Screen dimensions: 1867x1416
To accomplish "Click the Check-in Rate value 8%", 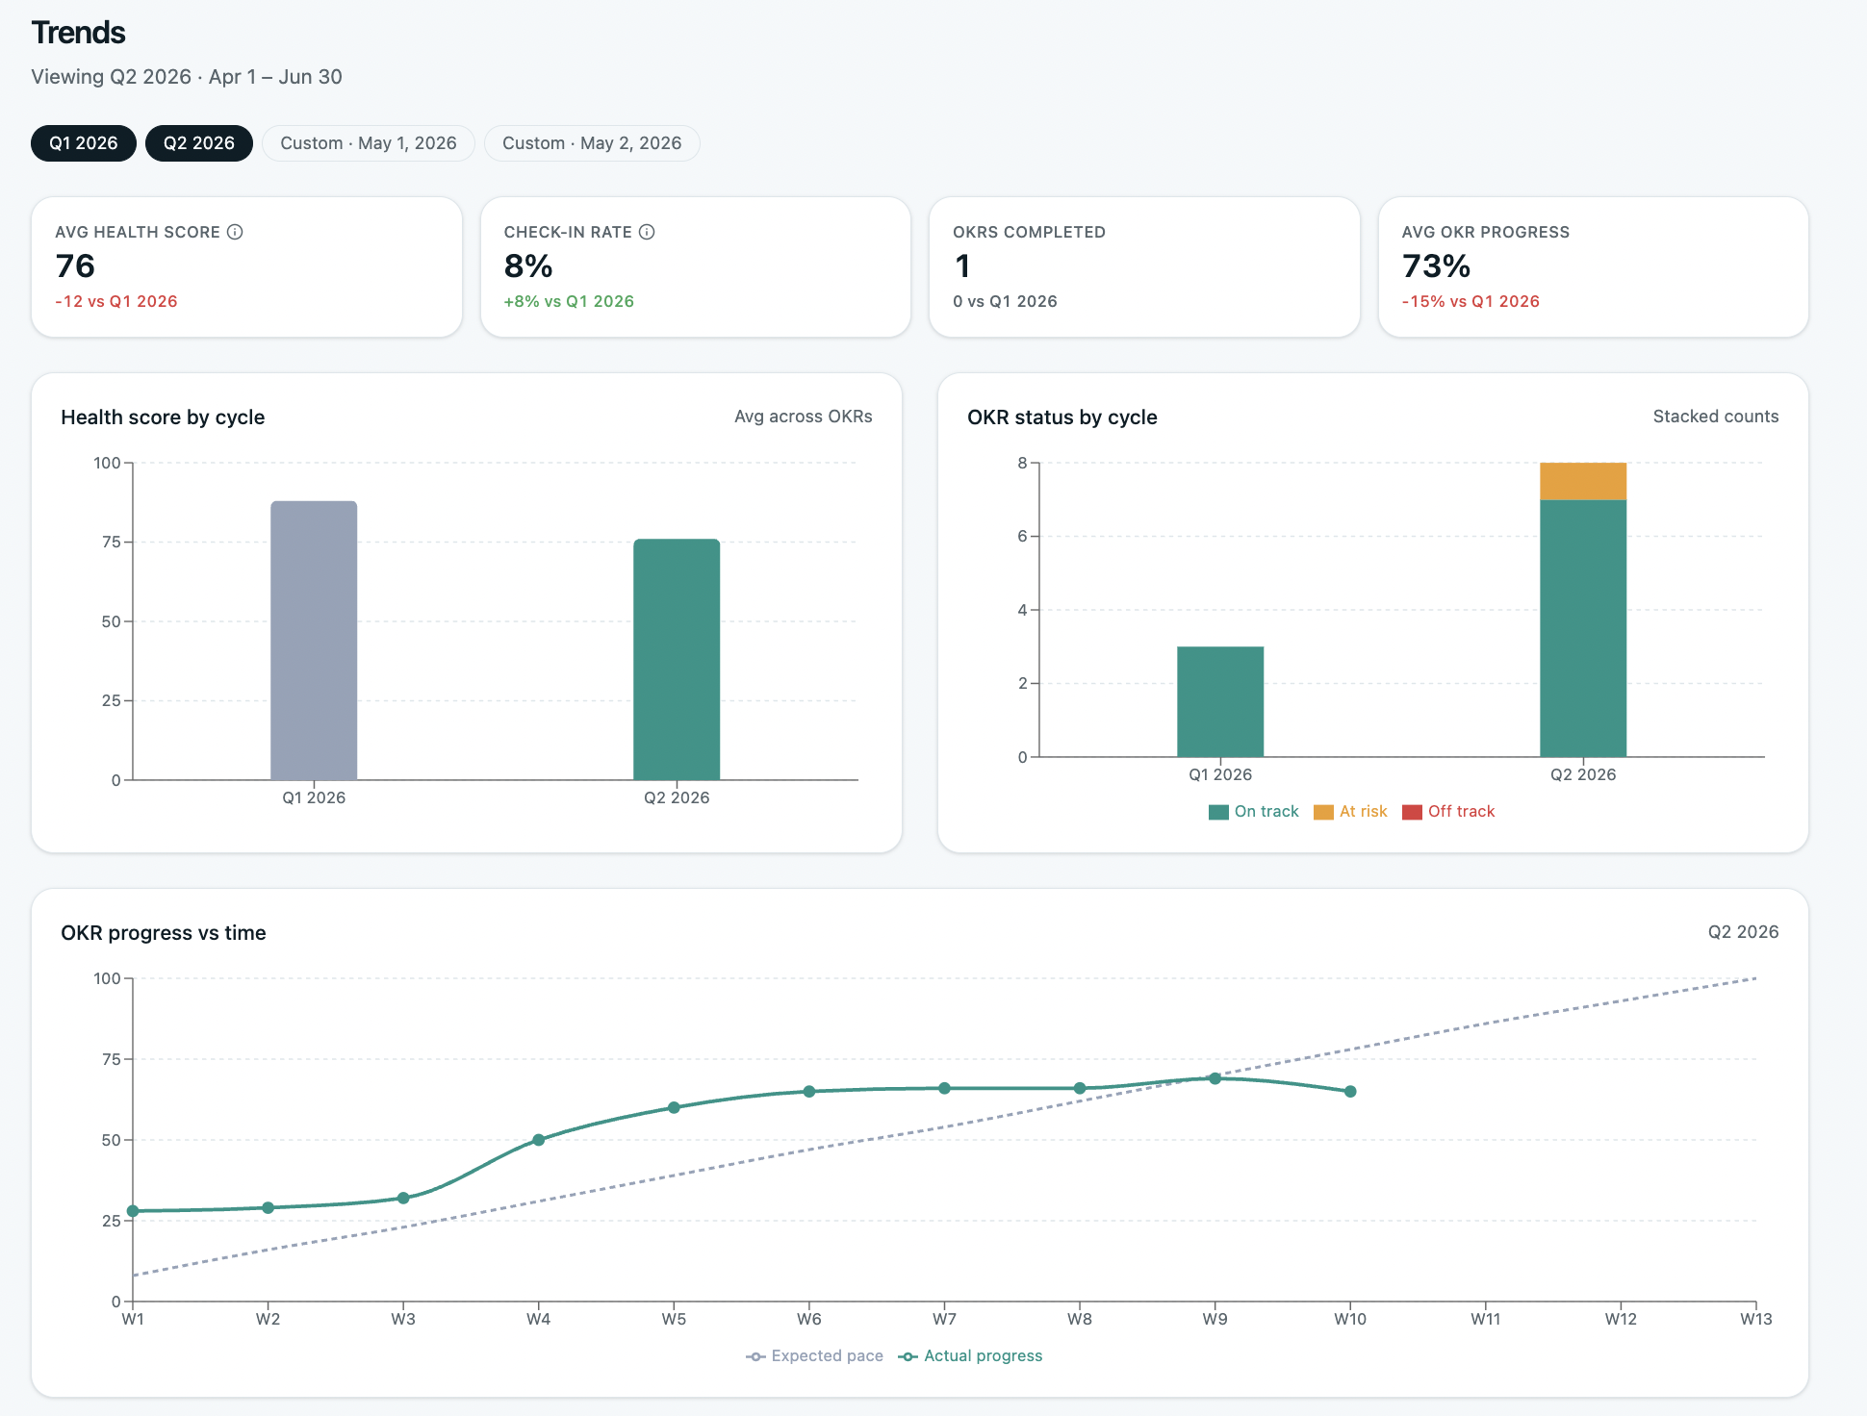I will coord(528,266).
